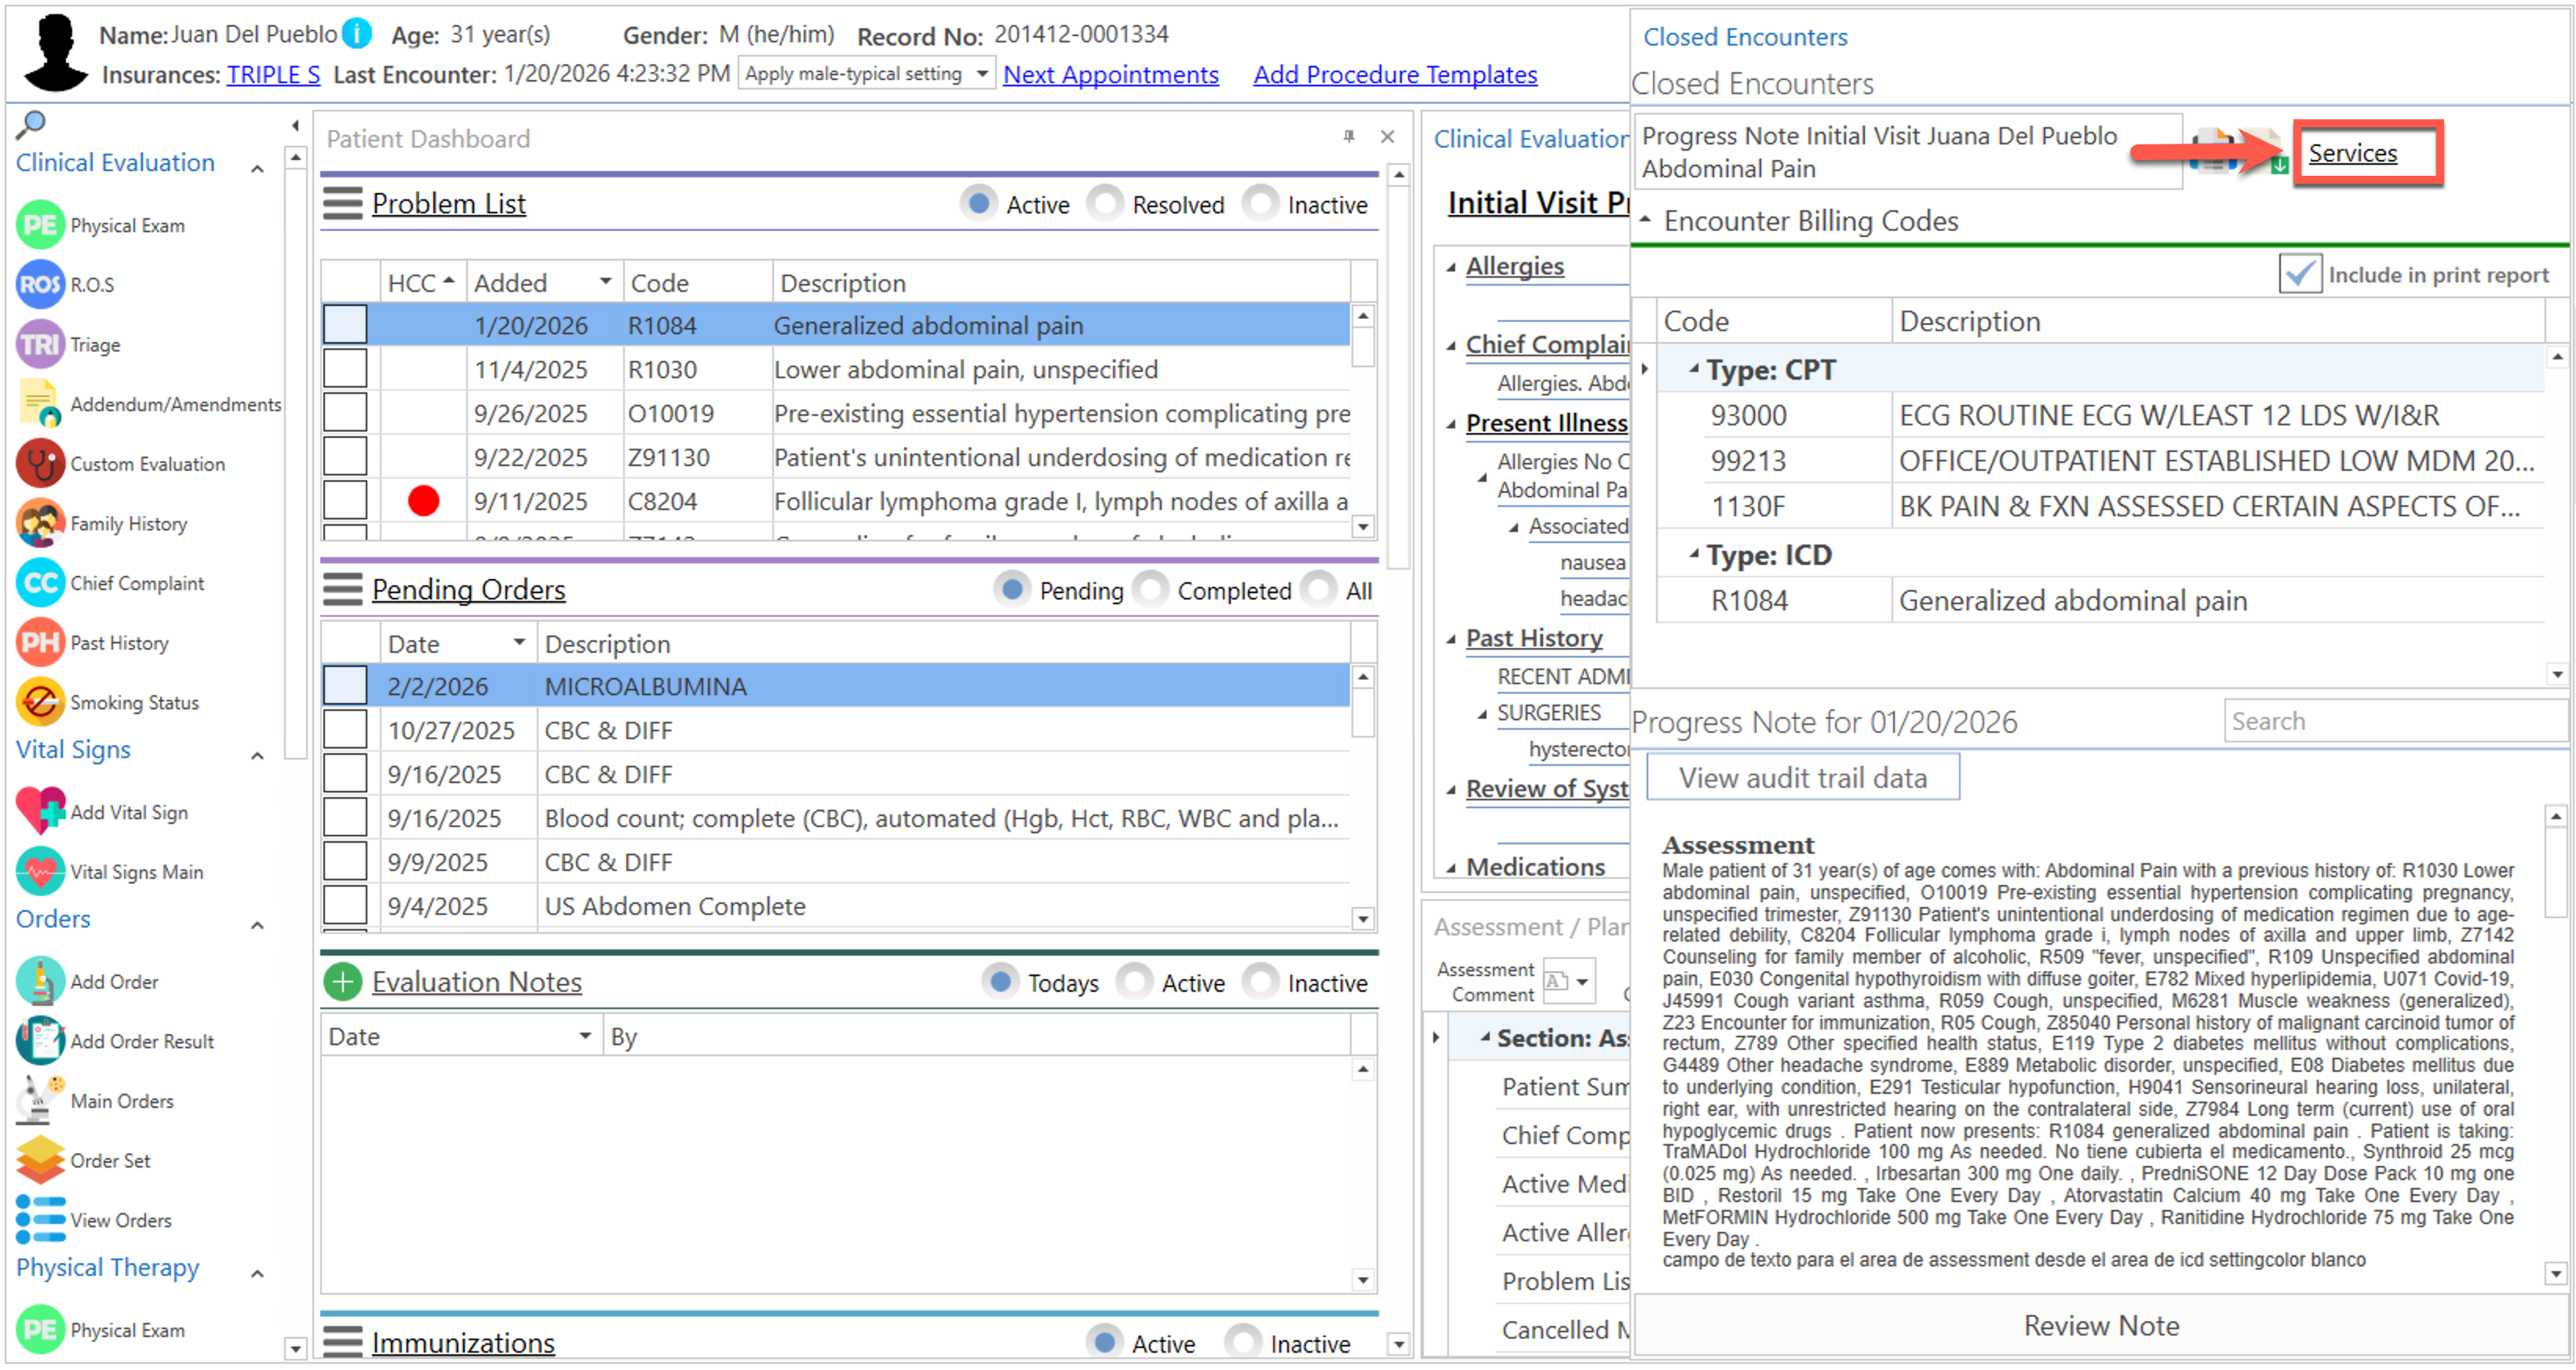The height and width of the screenshot is (1370, 2576).
Task: Open the Closed Encounters tab
Action: pos(1744,37)
